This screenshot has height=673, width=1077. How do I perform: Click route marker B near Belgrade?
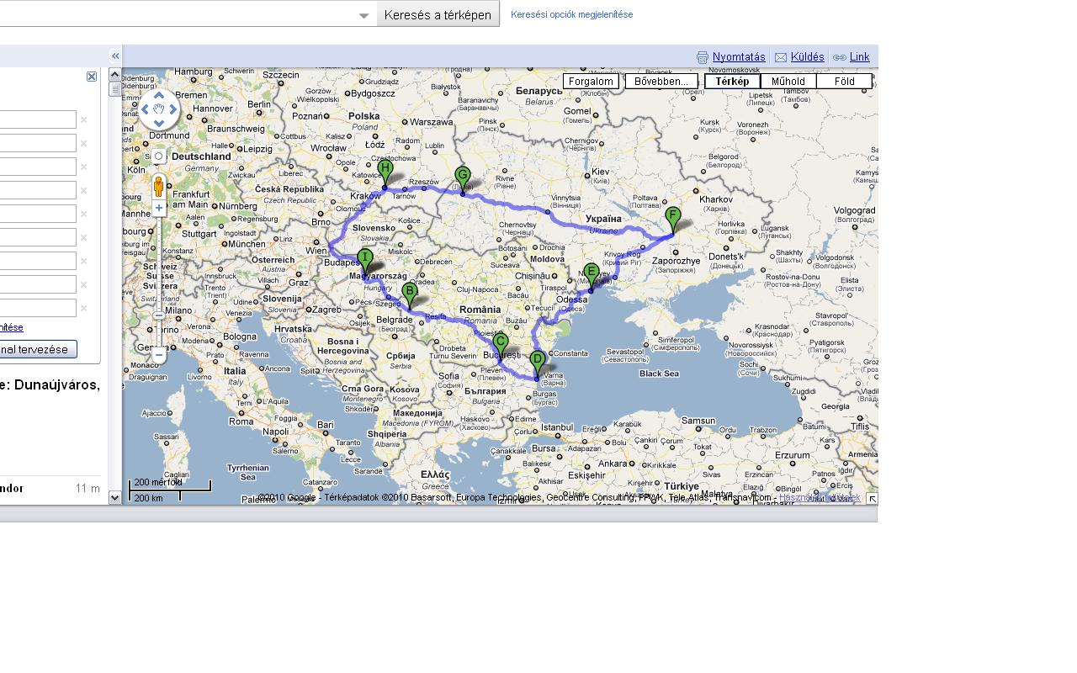[410, 295]
